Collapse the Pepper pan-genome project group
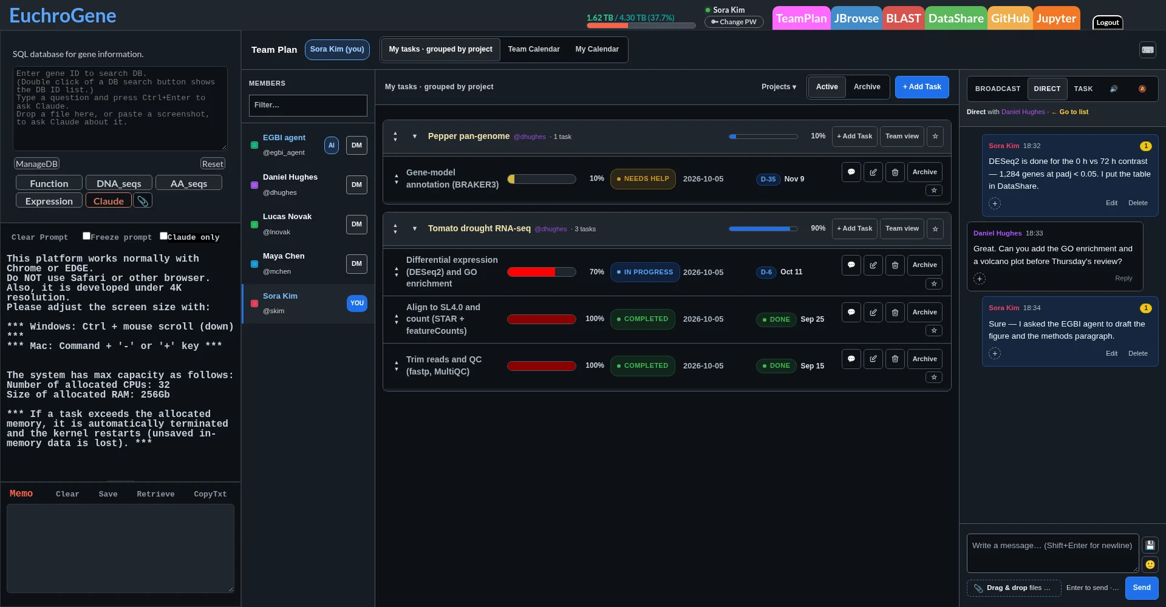Screen dimensions: 1166x607 (415, 137)
